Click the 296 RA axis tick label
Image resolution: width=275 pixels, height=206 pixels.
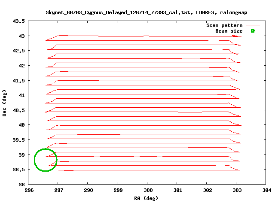pos(29,190)
